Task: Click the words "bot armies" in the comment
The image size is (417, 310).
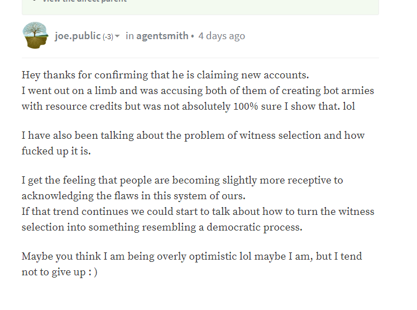Action: coord(346,91)
